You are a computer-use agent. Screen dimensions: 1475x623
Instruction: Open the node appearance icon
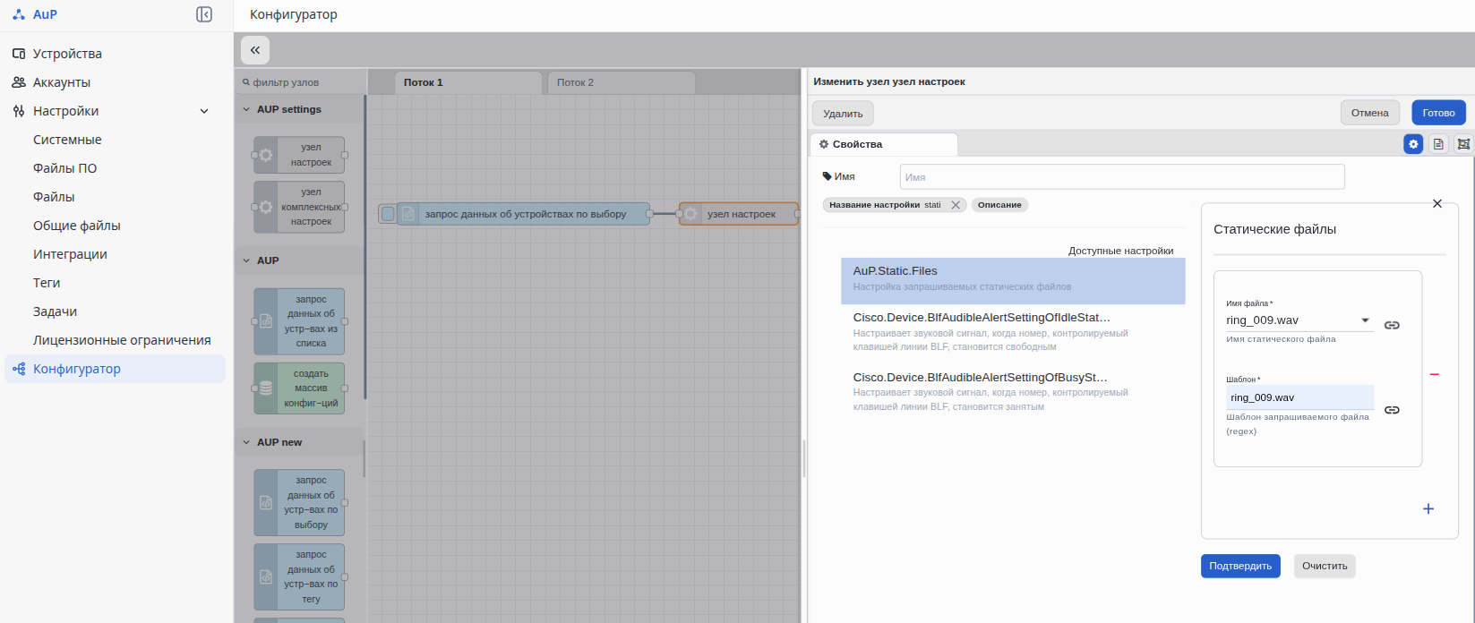[1463, 143]
